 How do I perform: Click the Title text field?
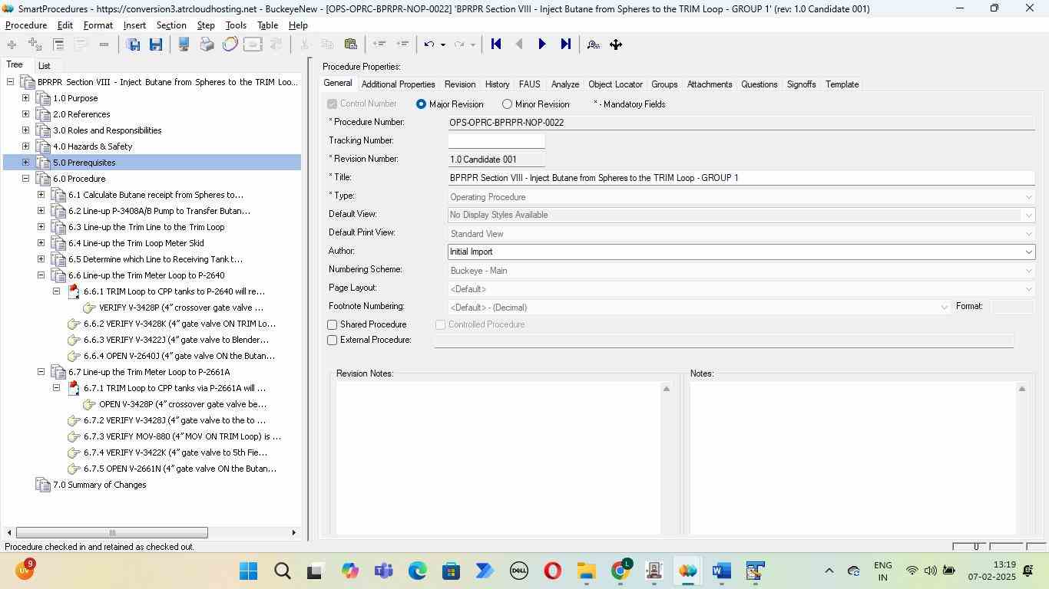741,178
